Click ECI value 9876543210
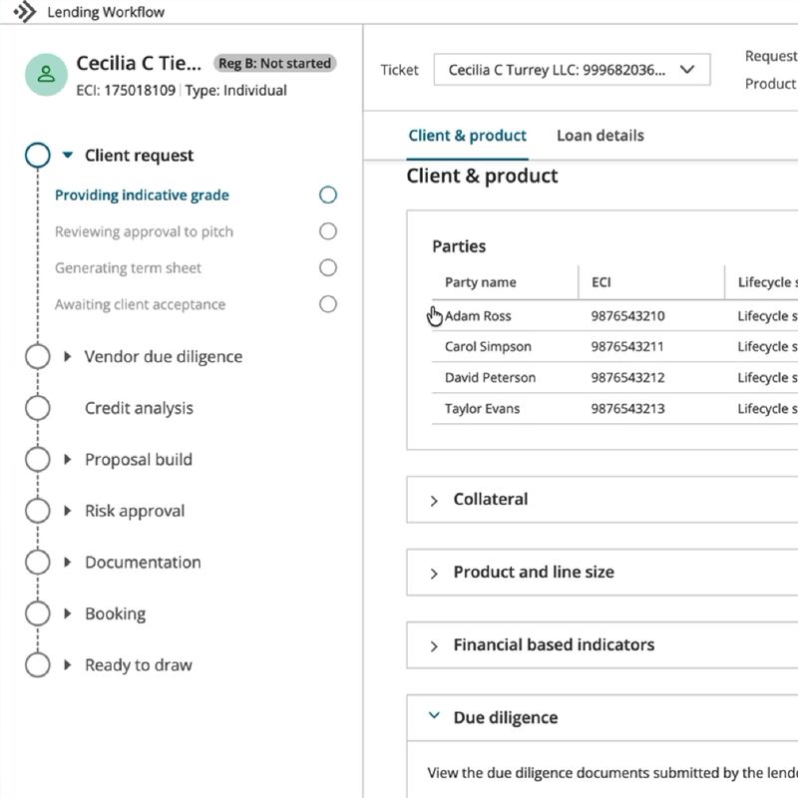This screenshot has height=798, width=798. pyautogui.click(x=627, y=316)
